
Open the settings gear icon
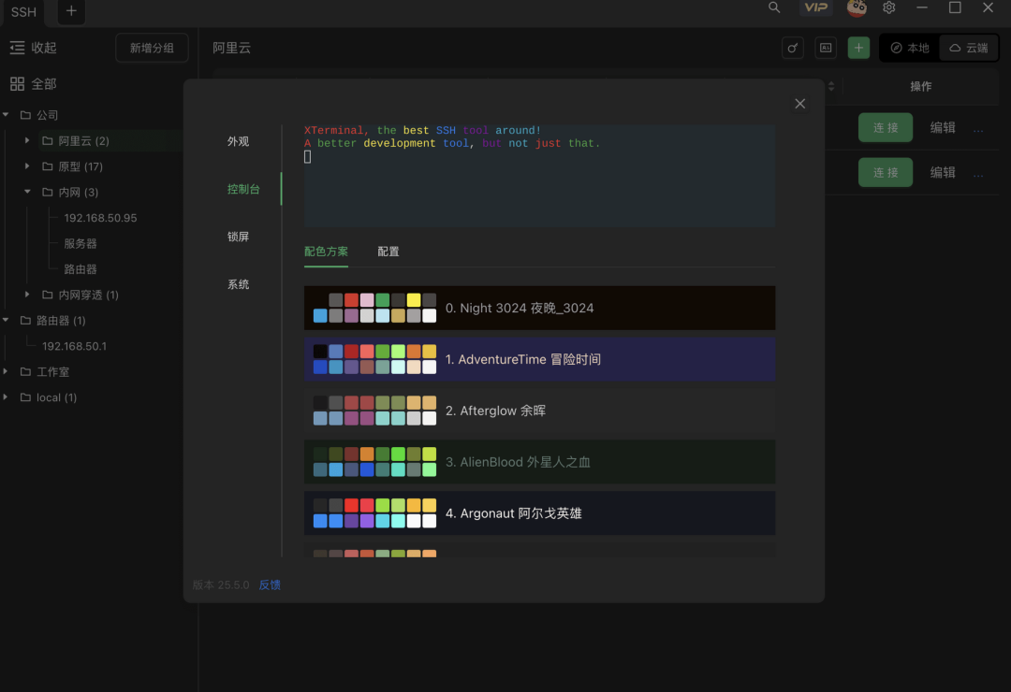pos(889,7)
